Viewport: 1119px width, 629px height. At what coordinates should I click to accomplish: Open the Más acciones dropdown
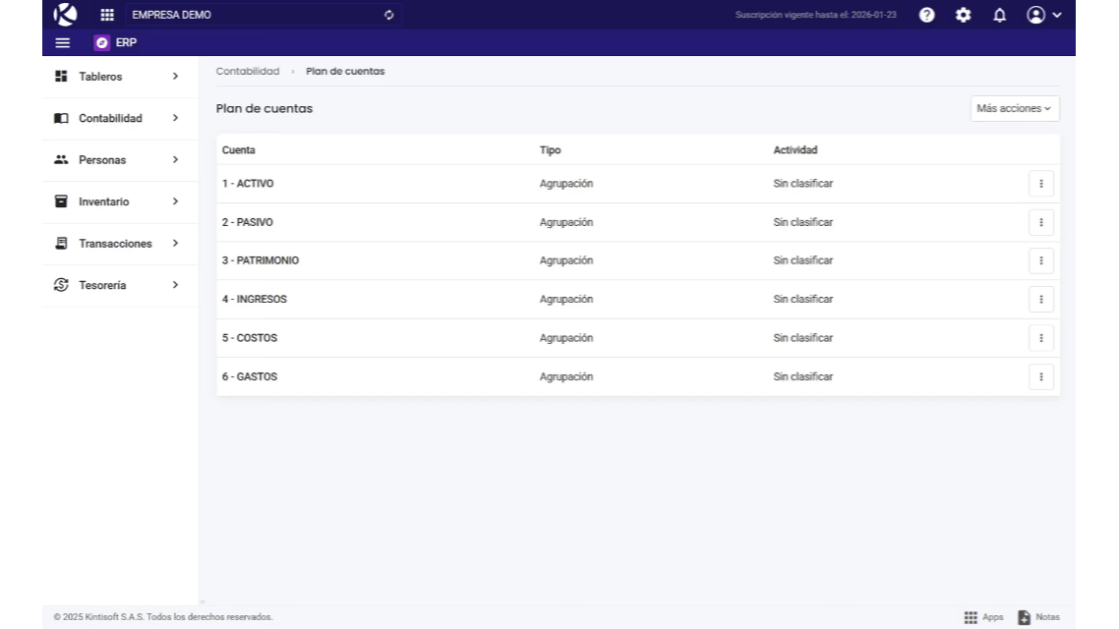pos(1014,108)
